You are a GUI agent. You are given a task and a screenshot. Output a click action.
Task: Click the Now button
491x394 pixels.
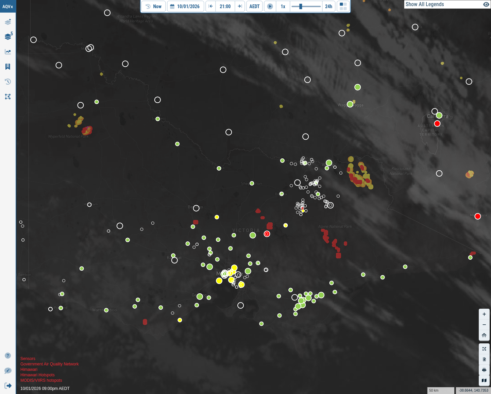coord(154,6)
